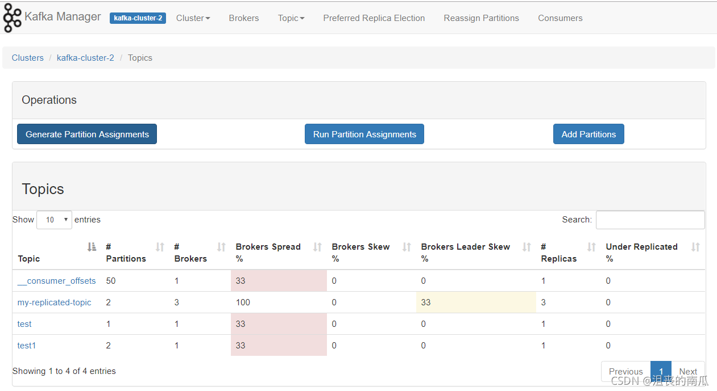The height and width of the screenshot is (391, 717).
Task: Go to Clusters breadcrumb link
Action: click(28, 58)
